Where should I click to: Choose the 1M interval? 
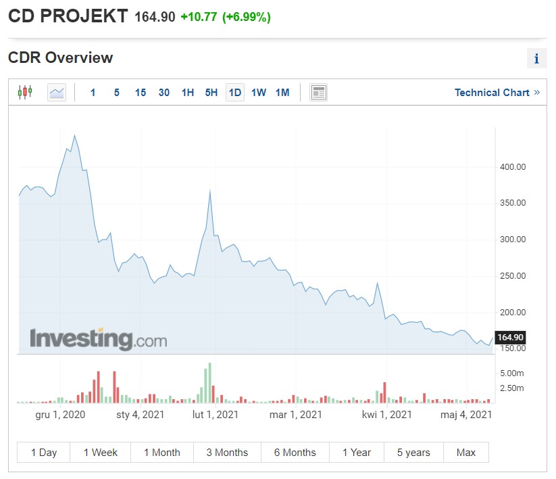pyautogui.click(x=282, y=93)
